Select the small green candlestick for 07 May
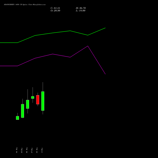Screen dimensions: 158x158 33,97
